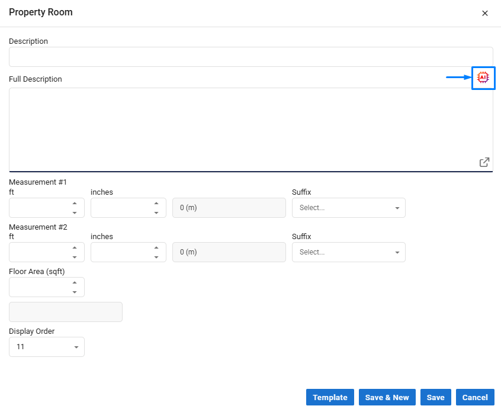Click the Save button
This screenshot has width=501, height=409.
(435, 397)
